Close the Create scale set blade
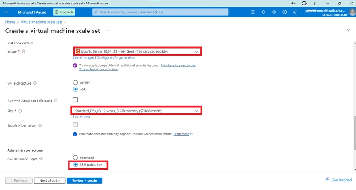The image size is (356, 190). pos(348,31)
